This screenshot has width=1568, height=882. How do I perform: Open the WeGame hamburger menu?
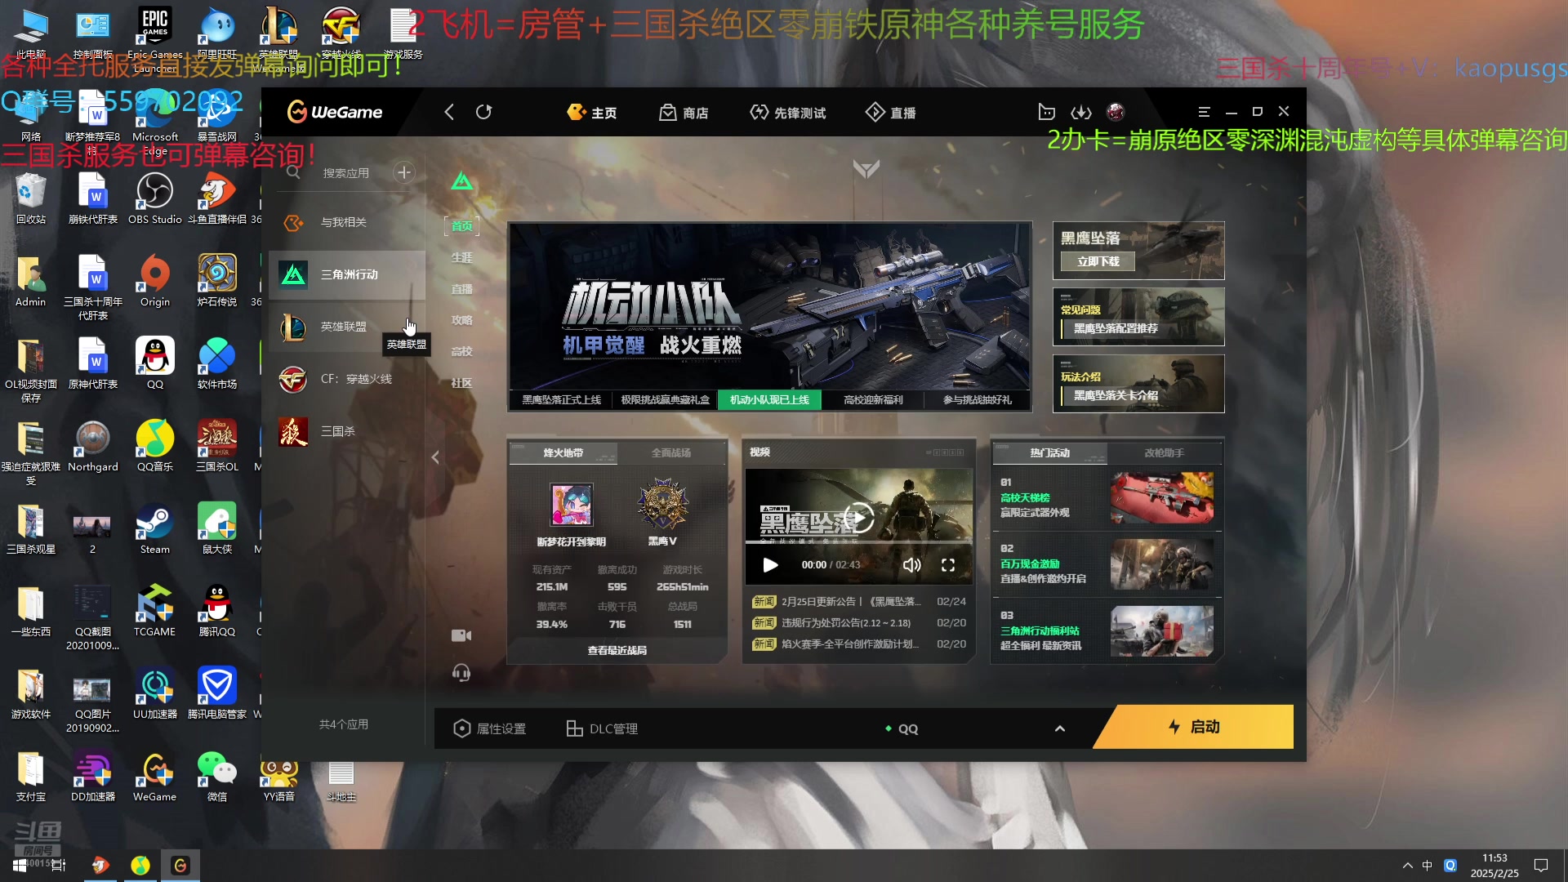pos(1204,112)
